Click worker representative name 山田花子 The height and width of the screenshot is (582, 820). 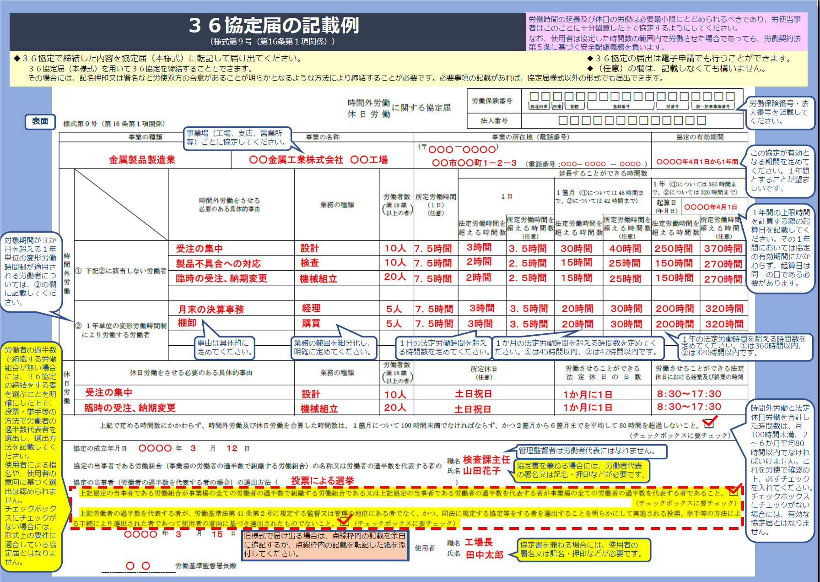tap(482, 471)
